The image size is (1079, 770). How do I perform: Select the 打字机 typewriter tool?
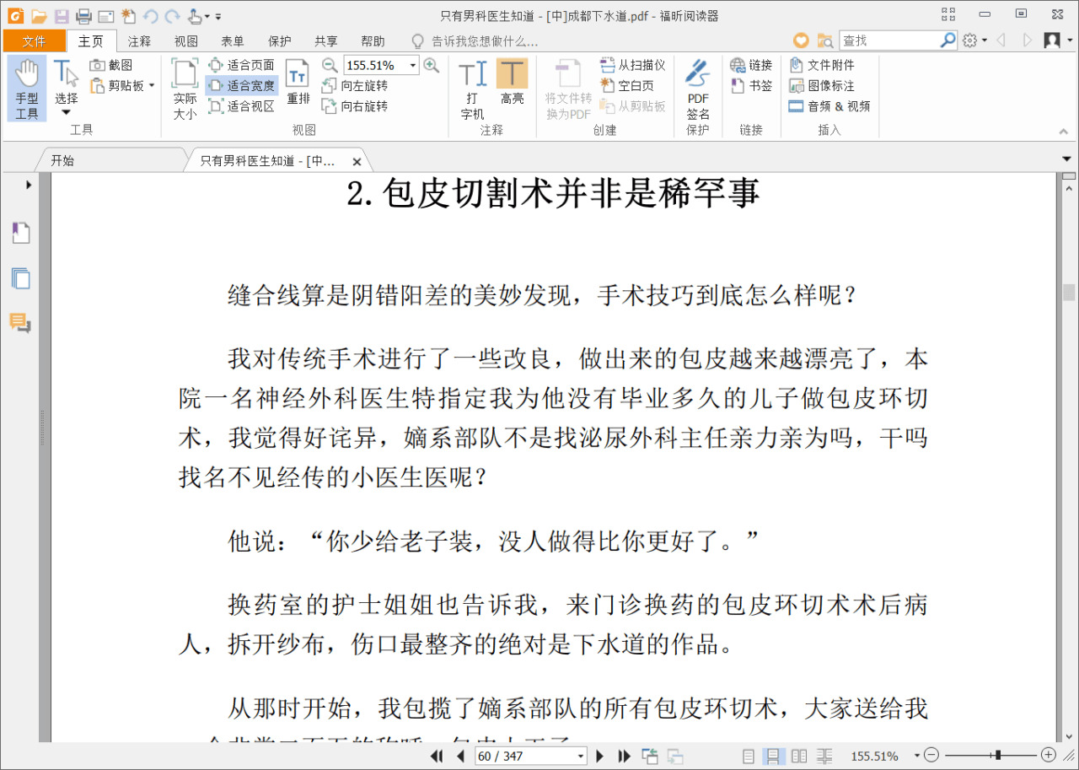[x=472, y=89]
